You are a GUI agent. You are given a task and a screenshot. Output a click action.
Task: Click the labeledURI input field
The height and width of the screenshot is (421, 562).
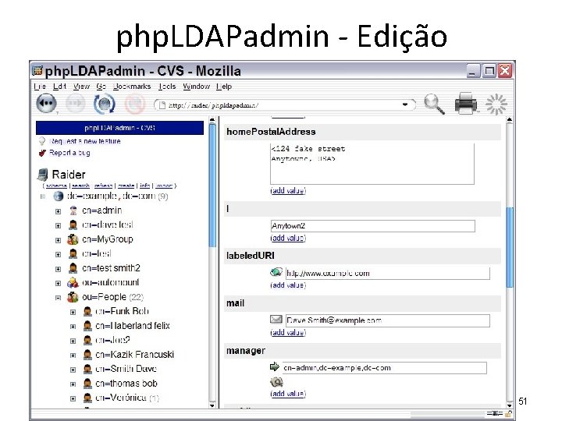point(388,273)
